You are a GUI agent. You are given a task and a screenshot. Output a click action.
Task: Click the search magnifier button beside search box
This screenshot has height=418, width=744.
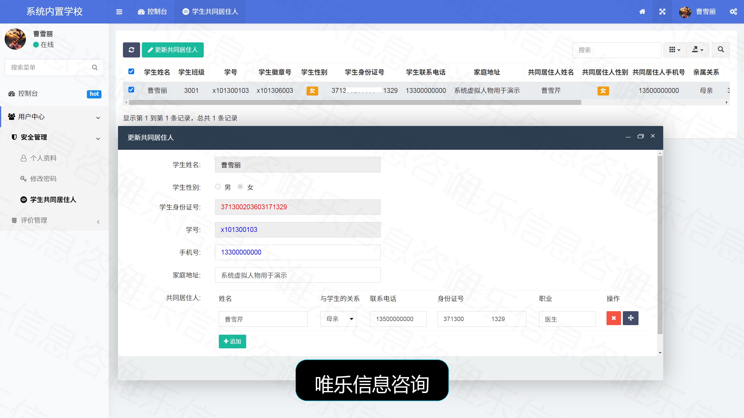(x=721, y=50)
